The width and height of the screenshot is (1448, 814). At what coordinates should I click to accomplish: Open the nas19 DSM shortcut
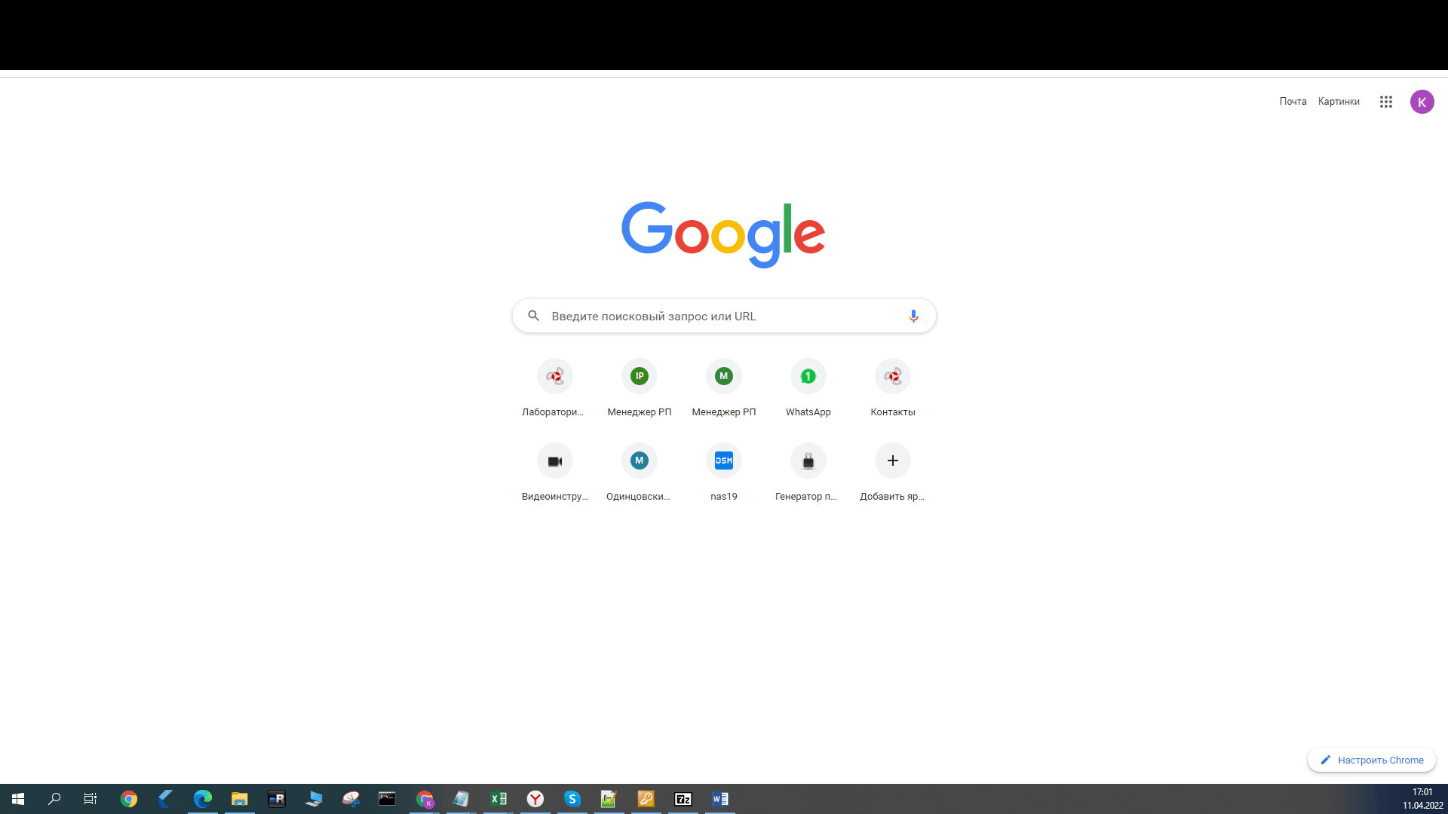click(724, 473)
